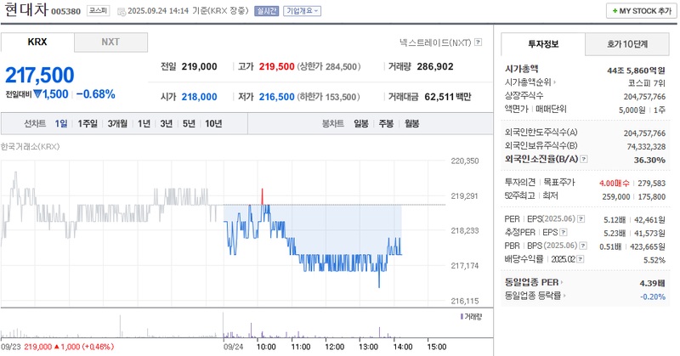
Task: Open help icon next to 외국인소진율(B/A)
Action: click(584, 159)
